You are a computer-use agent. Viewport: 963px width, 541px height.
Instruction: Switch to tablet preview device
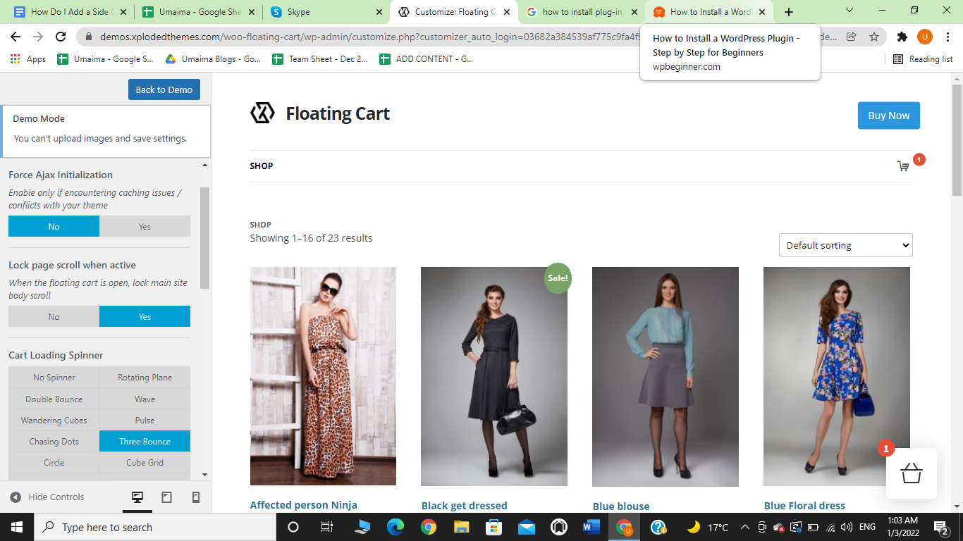pyautogui.click(x=167, y=497)
